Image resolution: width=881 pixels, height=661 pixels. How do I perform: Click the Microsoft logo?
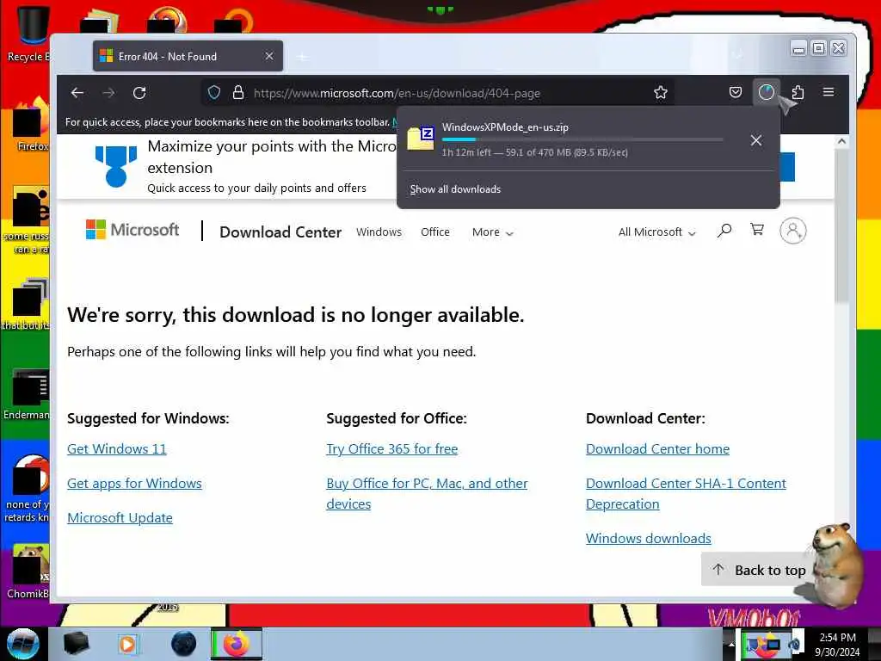pos(132,230)
